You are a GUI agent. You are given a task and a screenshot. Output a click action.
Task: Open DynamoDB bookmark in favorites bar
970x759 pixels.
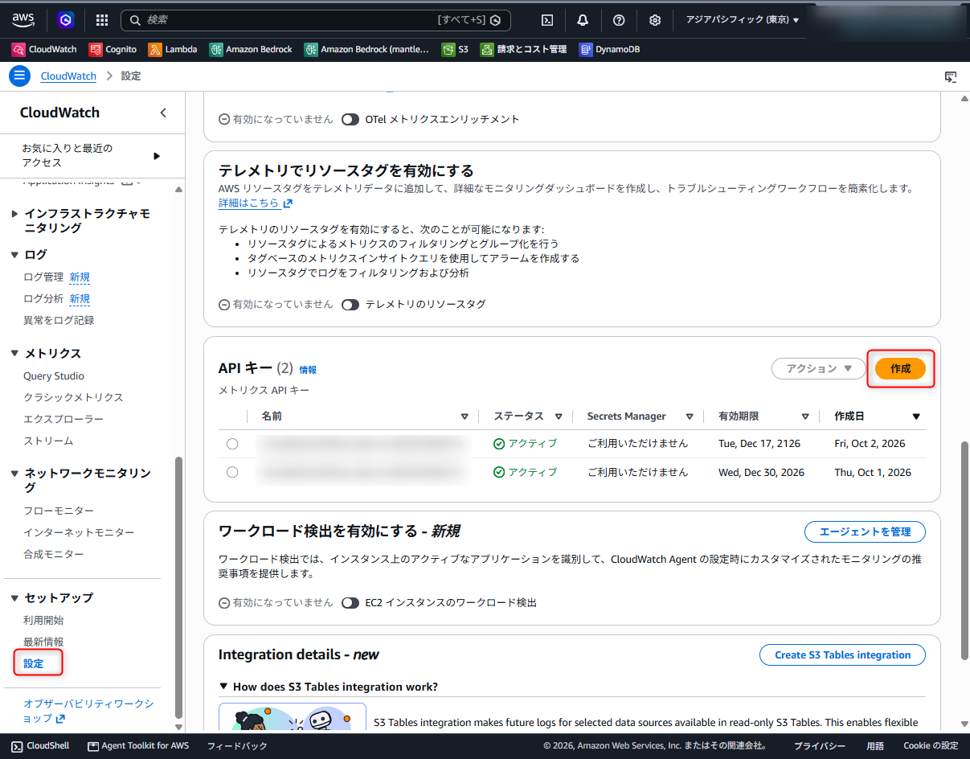[609, 49]
